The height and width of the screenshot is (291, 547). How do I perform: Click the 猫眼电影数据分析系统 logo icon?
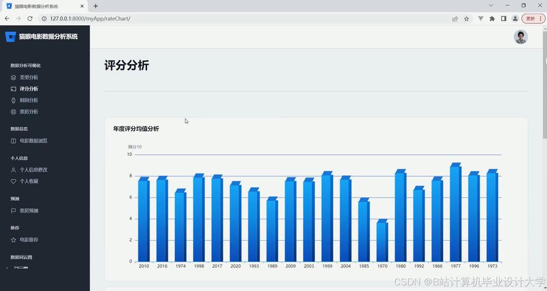(10, 37)
